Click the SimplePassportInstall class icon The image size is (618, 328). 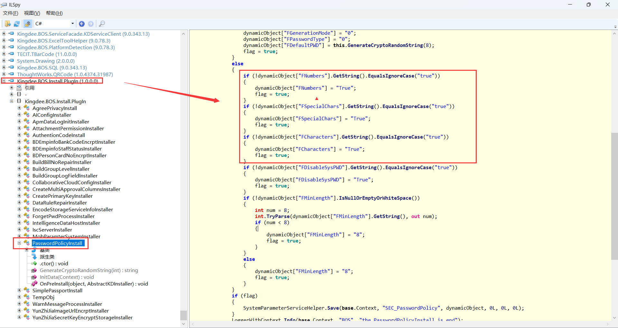click(x=27, y=290)
